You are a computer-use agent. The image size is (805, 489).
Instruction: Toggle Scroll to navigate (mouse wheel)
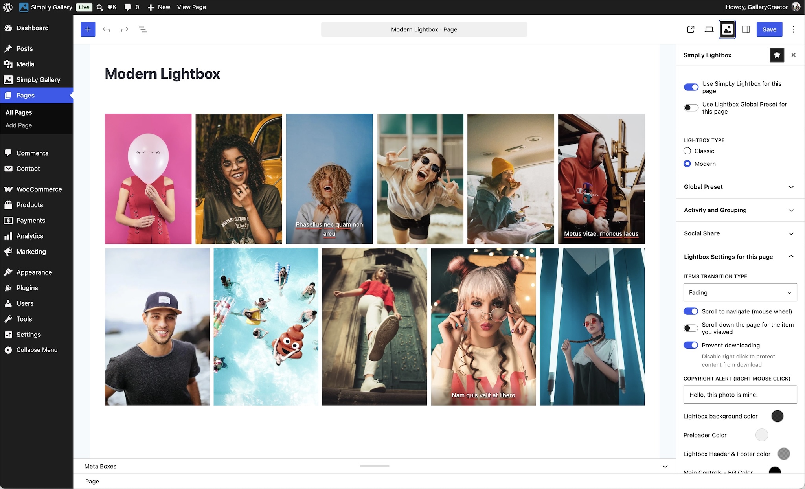(691, 311)
